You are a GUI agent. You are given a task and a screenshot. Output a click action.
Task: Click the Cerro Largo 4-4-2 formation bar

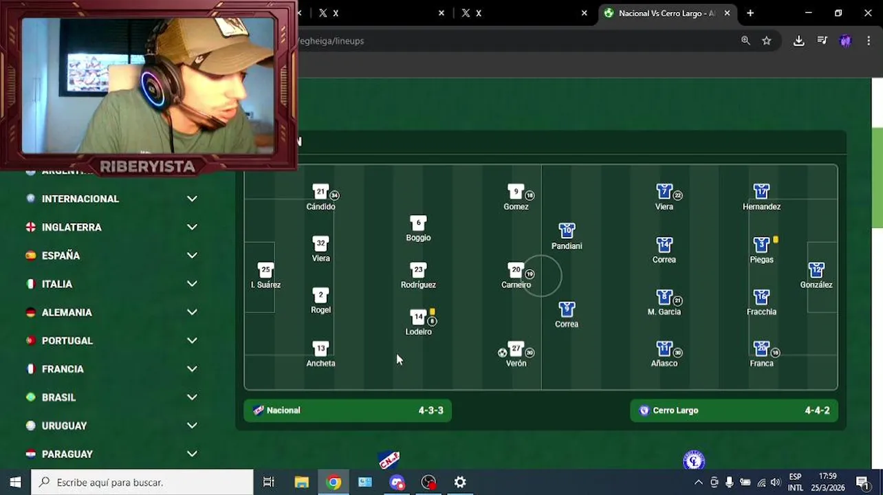coord(734,410)
